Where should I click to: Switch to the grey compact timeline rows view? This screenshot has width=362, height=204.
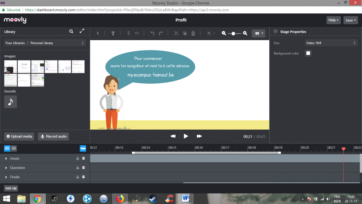(14, 149)
